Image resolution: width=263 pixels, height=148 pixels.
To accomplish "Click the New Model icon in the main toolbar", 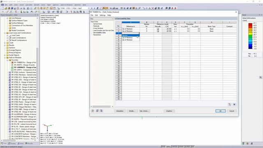I will (3, 8).
